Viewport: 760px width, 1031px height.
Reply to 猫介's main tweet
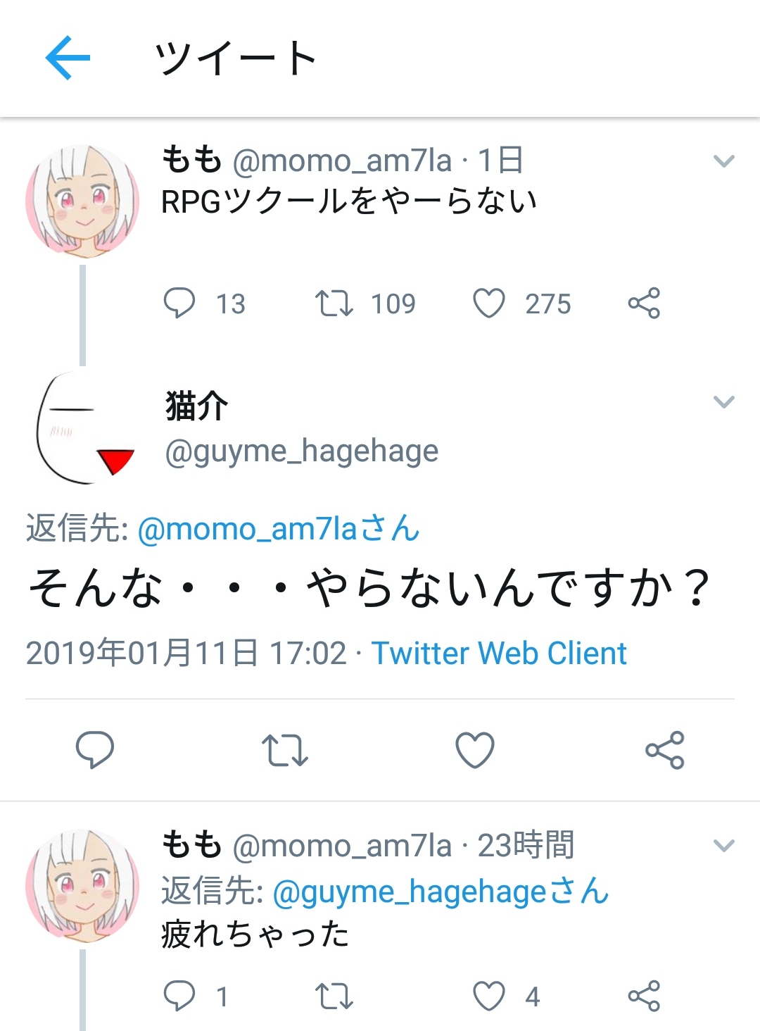tap(95, 749)
